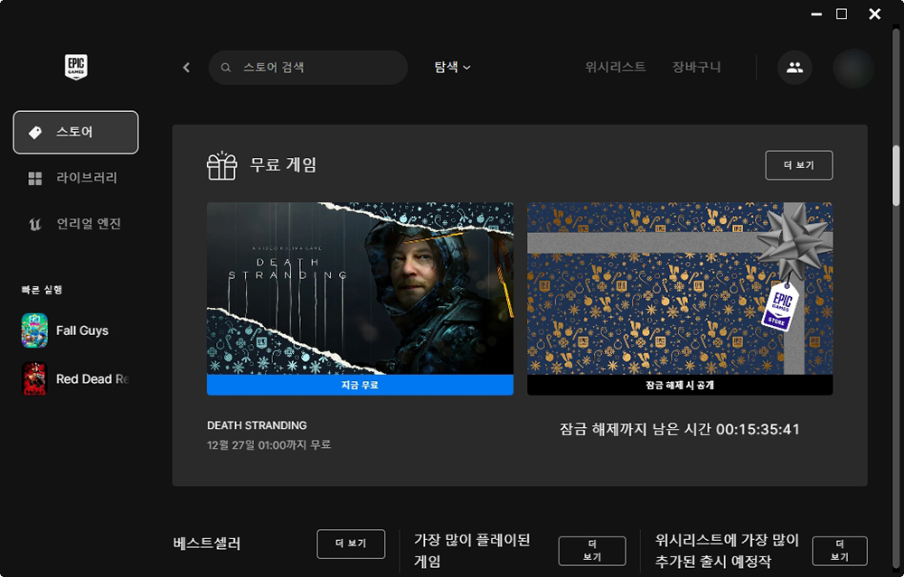Viewport: 904px width, 577px height.
Task: Click the store tag icon
Action: coord(35,133)
